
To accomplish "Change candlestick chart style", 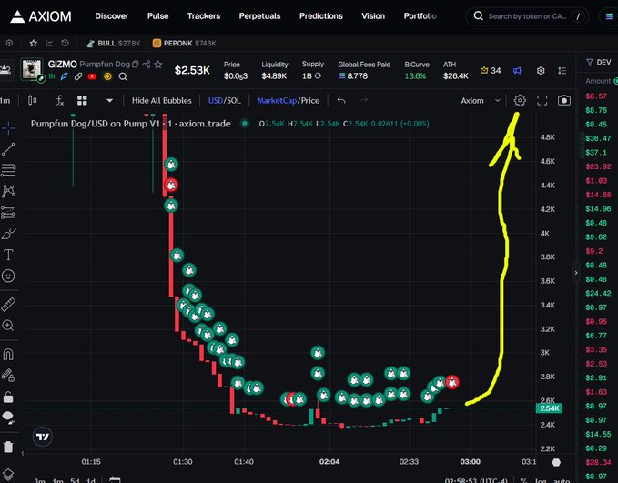I will click(33, 100).
